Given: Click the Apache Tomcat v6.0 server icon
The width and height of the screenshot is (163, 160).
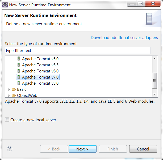Looking at the screenshot, I should click(19, 71).
